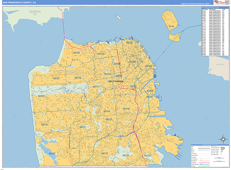Click ZIP code 94116 on the map
The height and width of the screenshot is (170, 231).
pyautogui.click(x=44, y=125)
